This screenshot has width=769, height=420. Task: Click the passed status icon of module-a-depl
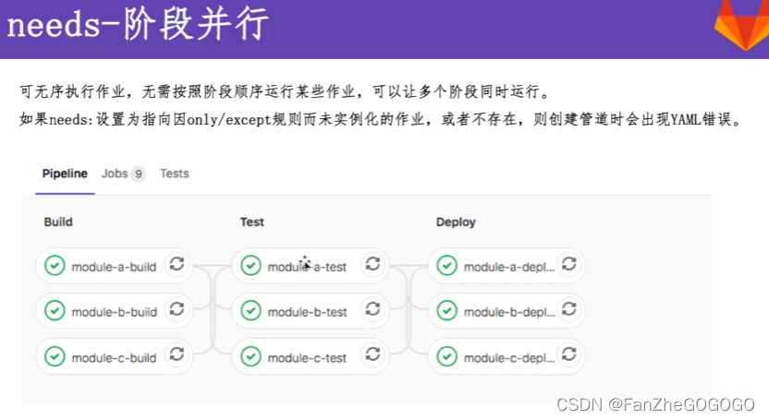coord(446,266)
